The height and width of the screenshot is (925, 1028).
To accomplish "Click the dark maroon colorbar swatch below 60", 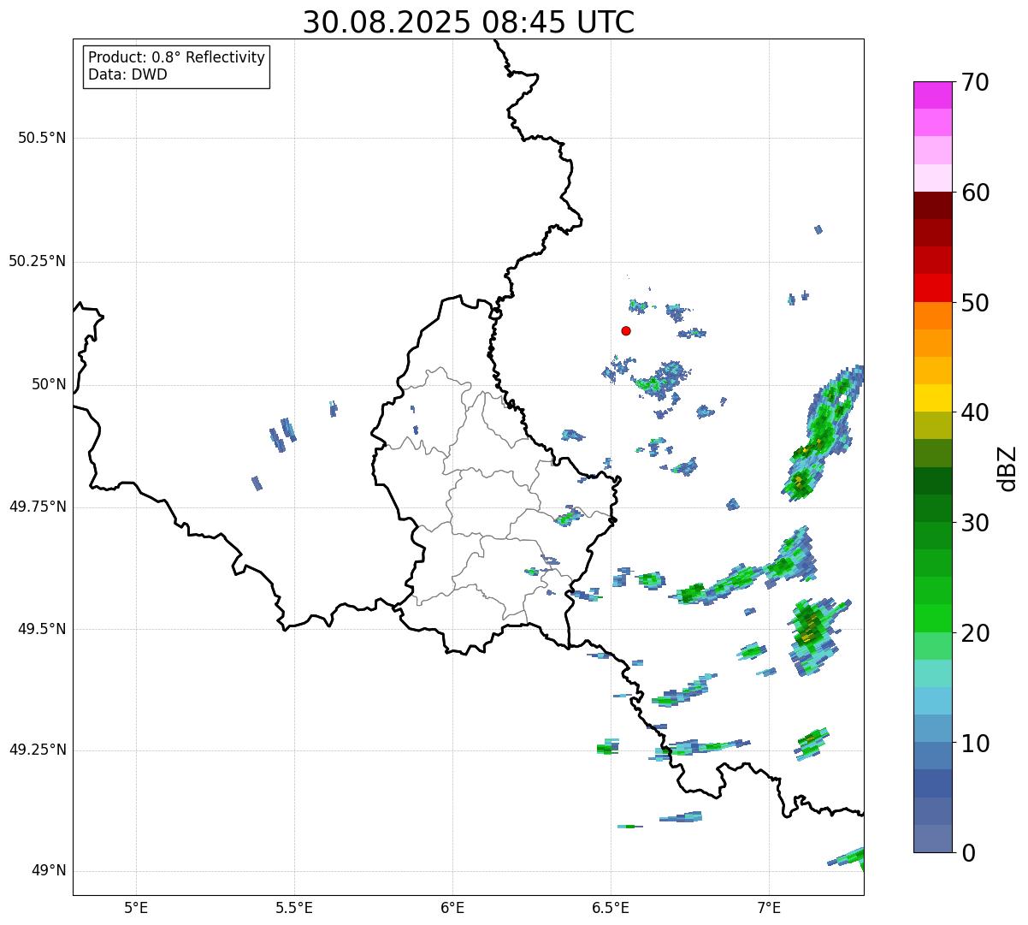I will (932, 205).
